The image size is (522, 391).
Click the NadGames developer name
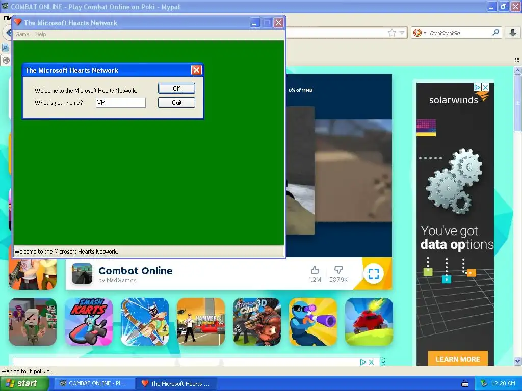pyautogui.click(x=121, y=280)
